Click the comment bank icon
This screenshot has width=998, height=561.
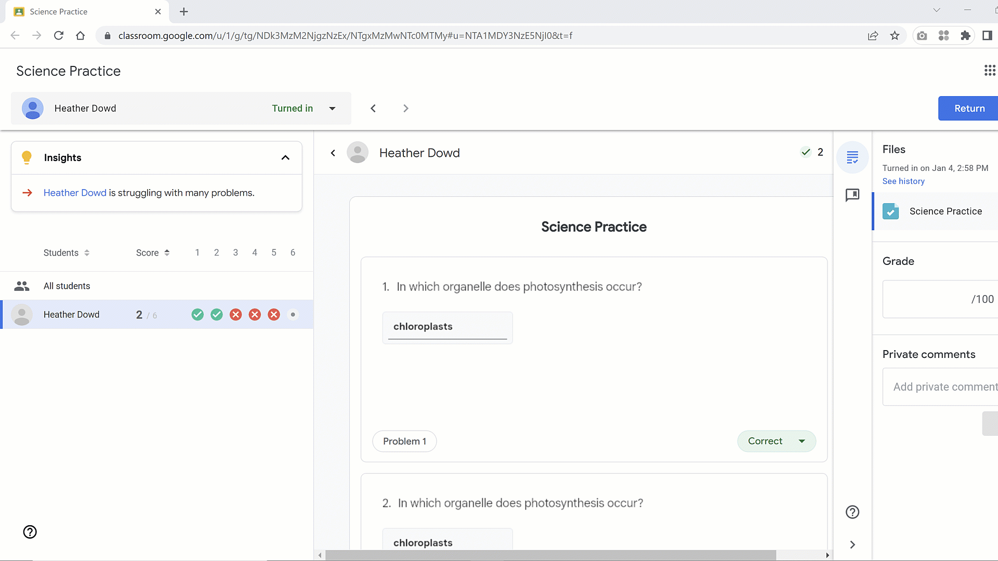[x=852, y=195]
